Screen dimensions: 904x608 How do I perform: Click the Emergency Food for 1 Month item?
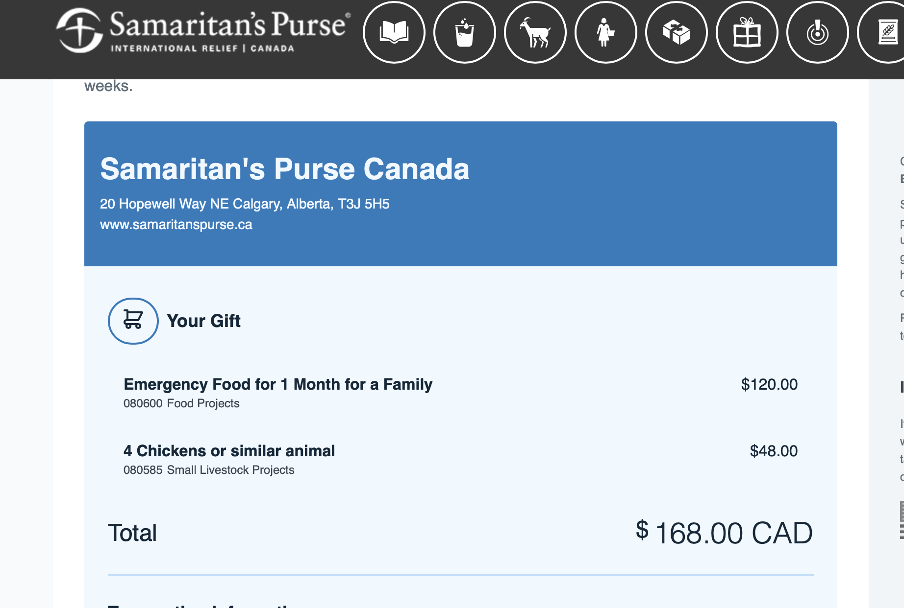pos(278,384)
